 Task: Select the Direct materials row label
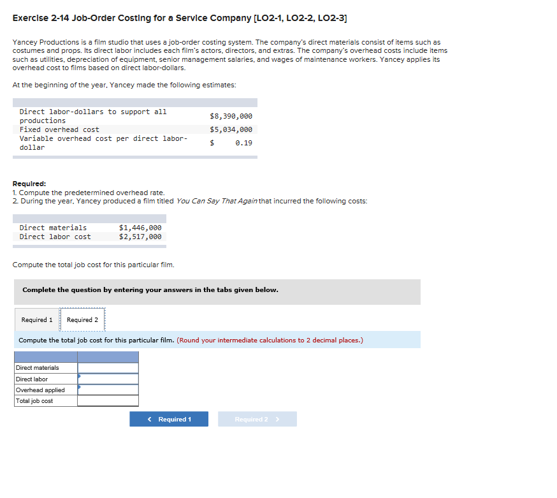tap(35, 368)
